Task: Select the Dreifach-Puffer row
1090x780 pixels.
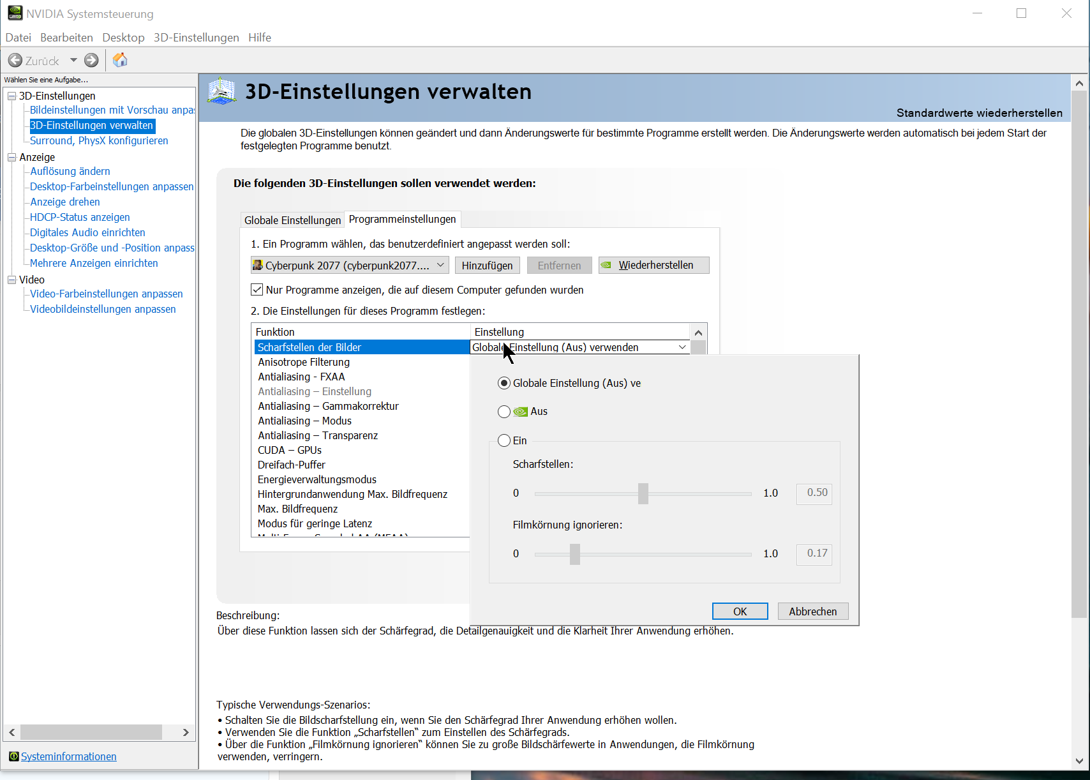Action: (362, 465)
